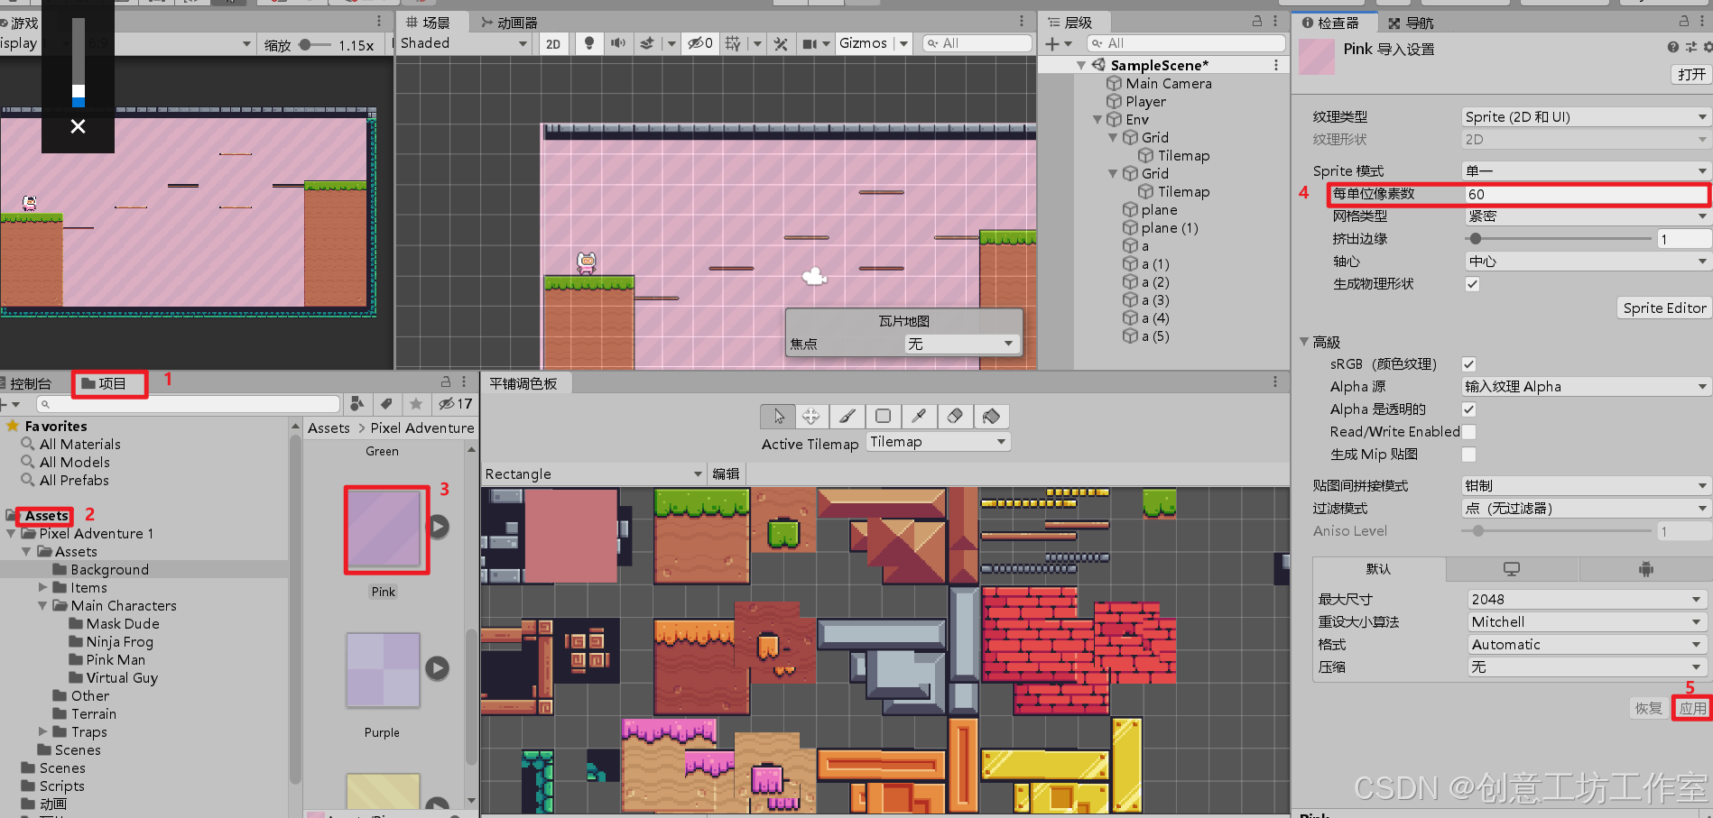The width and height of the screenshot is (1713, 818).
Task: Toggle scene audio speaker icon
Action: point(618,43)
